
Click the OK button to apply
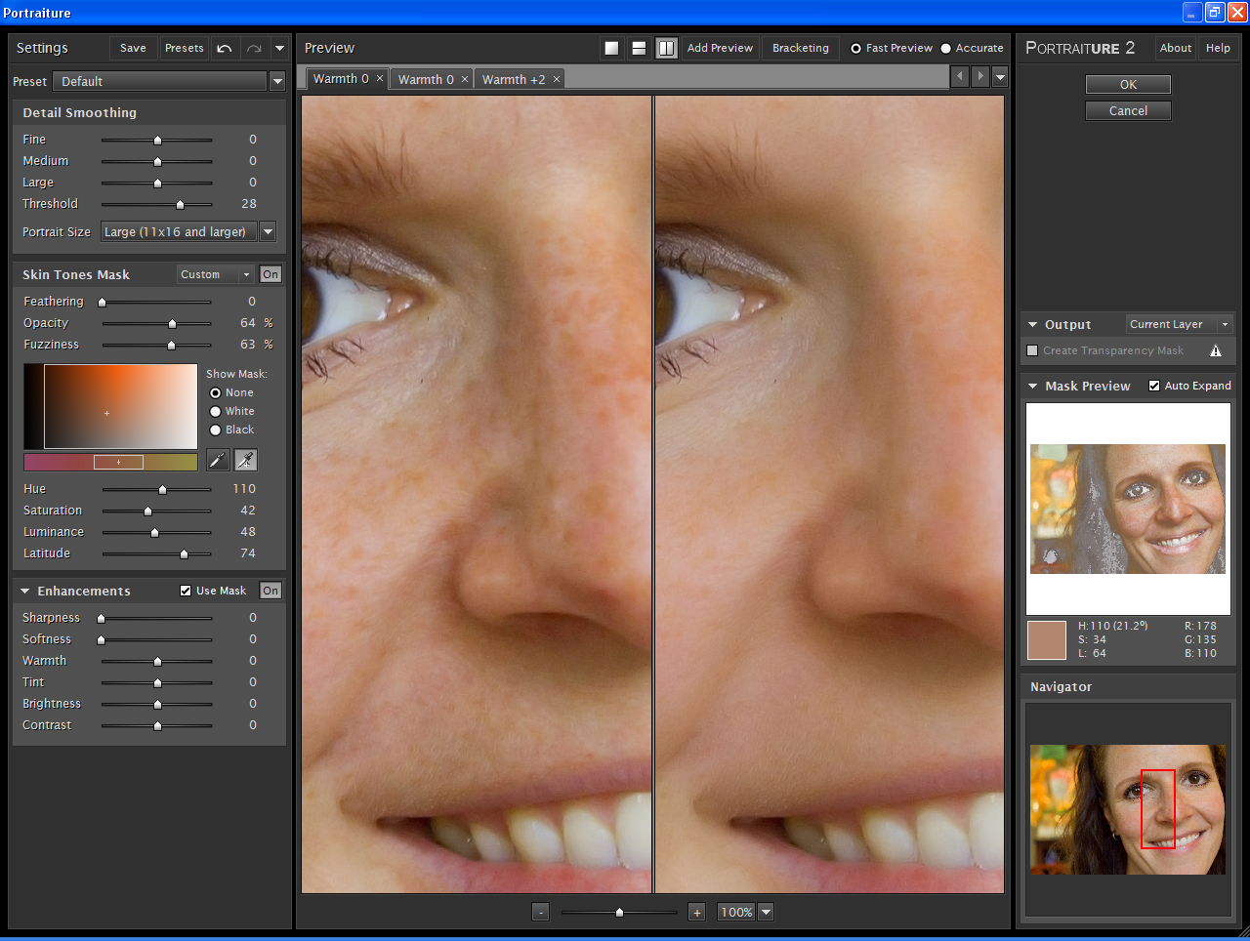pyautogui.click(x=1128, y=84)
